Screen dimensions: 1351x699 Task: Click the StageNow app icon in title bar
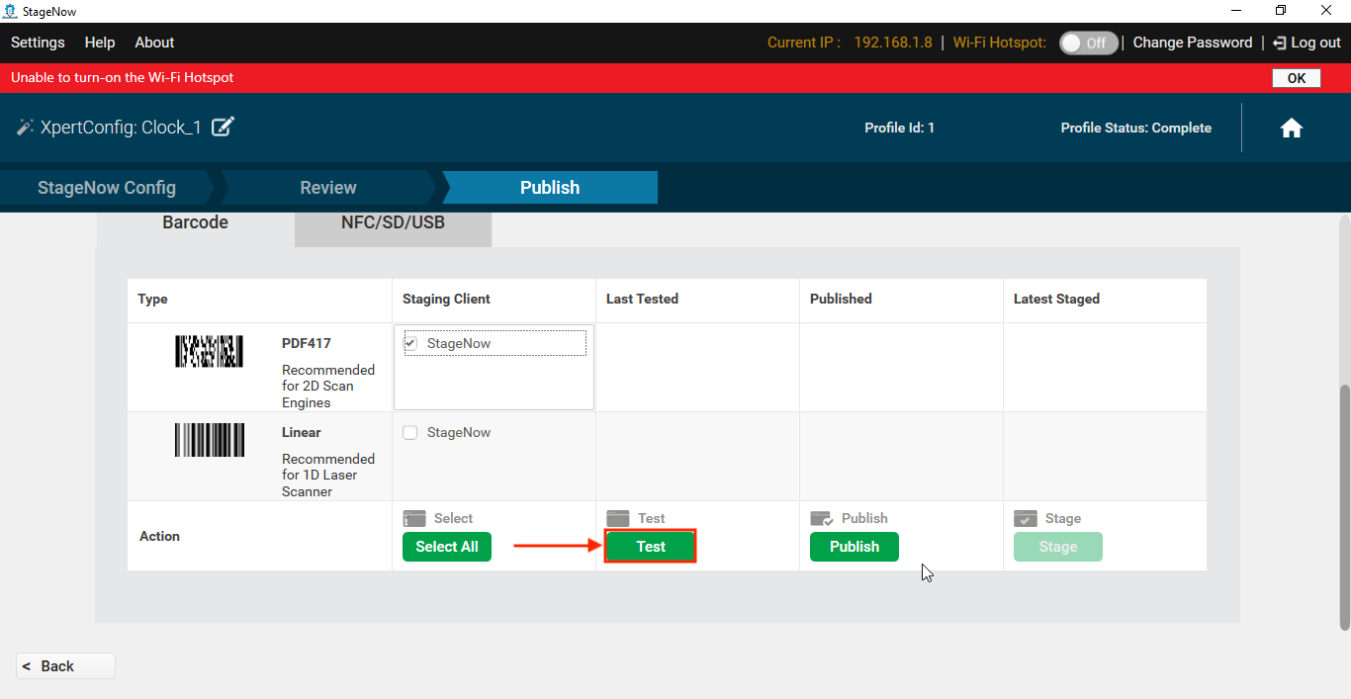(10, 11)
